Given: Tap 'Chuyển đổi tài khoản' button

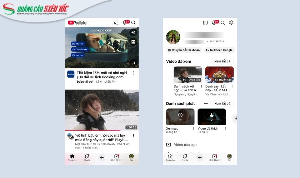Looking at the screenshot, I should pos(184,50).
